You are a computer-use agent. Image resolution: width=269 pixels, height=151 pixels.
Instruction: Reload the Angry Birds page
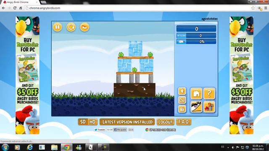pos(15,8)
